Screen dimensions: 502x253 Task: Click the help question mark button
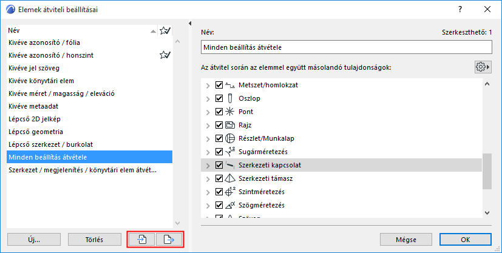[x=460, y=9]
